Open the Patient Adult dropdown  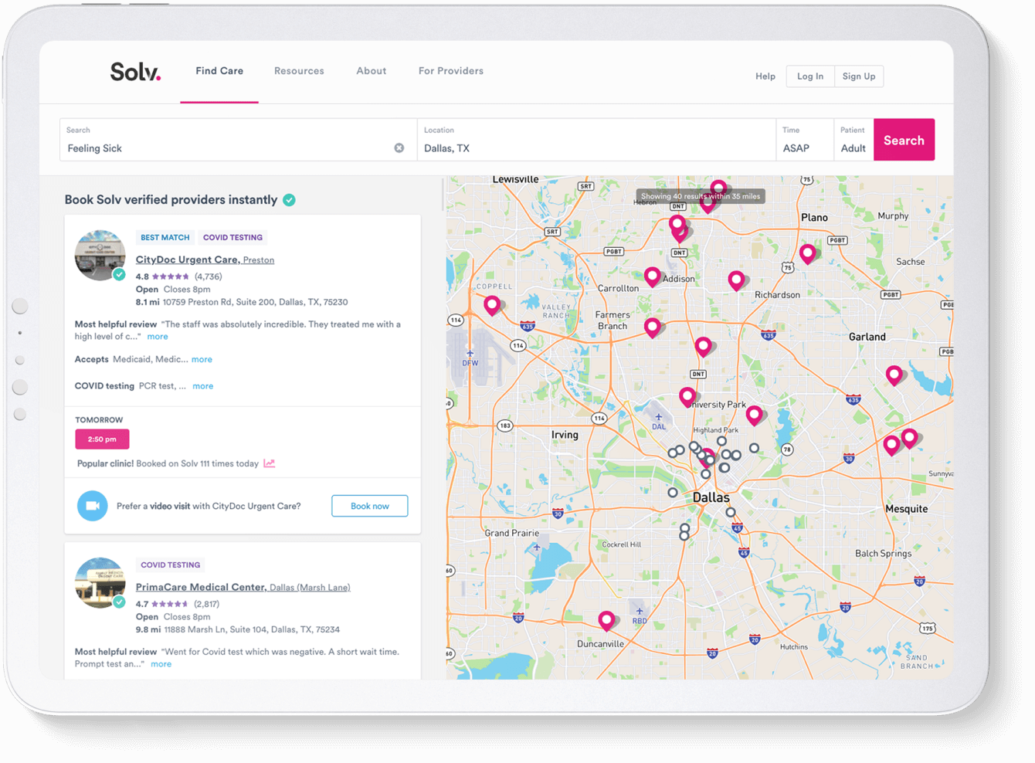pos(853,141)
